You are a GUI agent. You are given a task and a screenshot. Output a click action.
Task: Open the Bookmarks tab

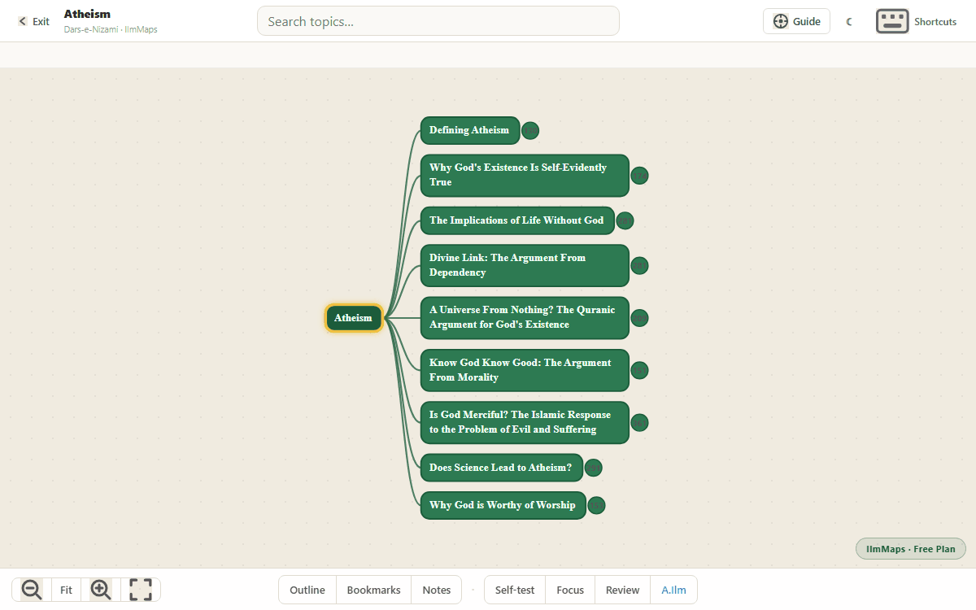[373, 590]
